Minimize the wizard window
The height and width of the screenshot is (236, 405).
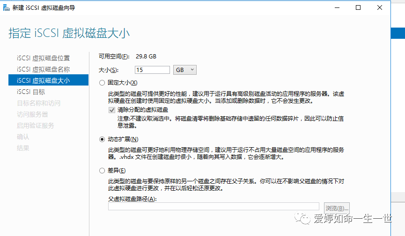[x=337, y=8]
